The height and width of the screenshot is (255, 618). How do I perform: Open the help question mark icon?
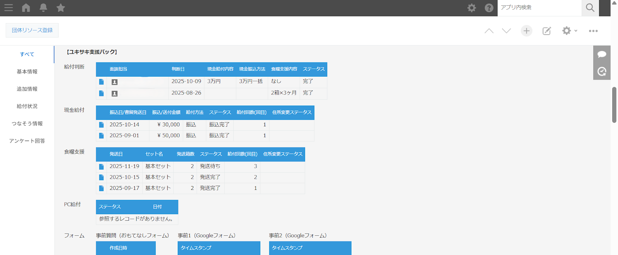[x=489, y=8]
